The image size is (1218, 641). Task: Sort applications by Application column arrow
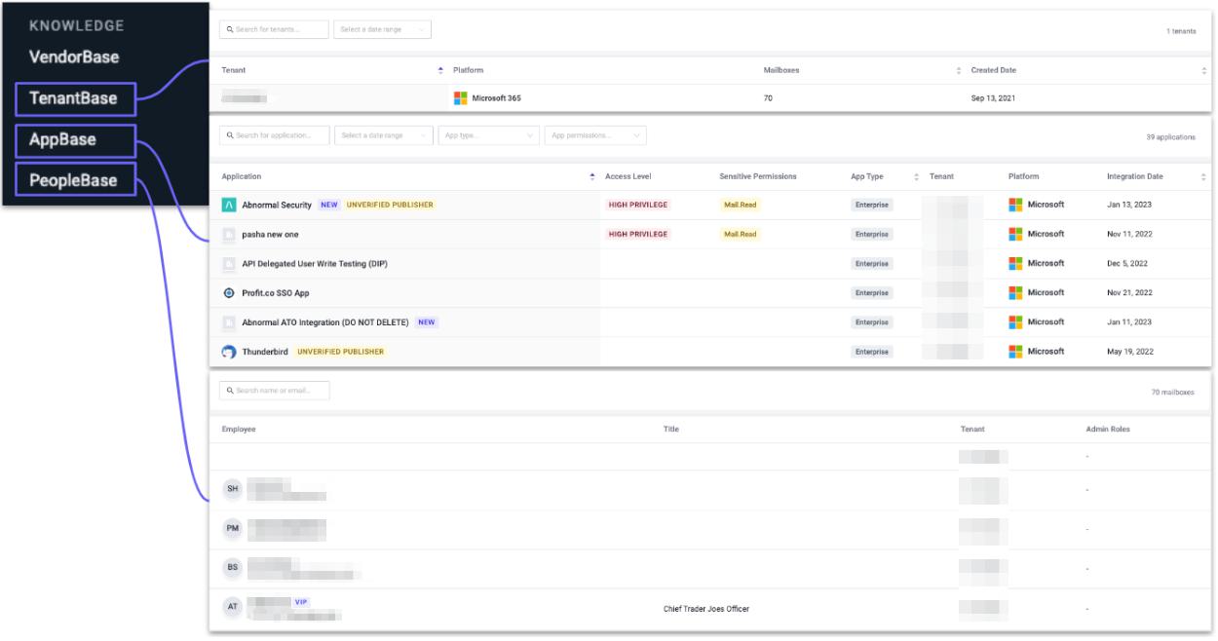pos(592,176)
